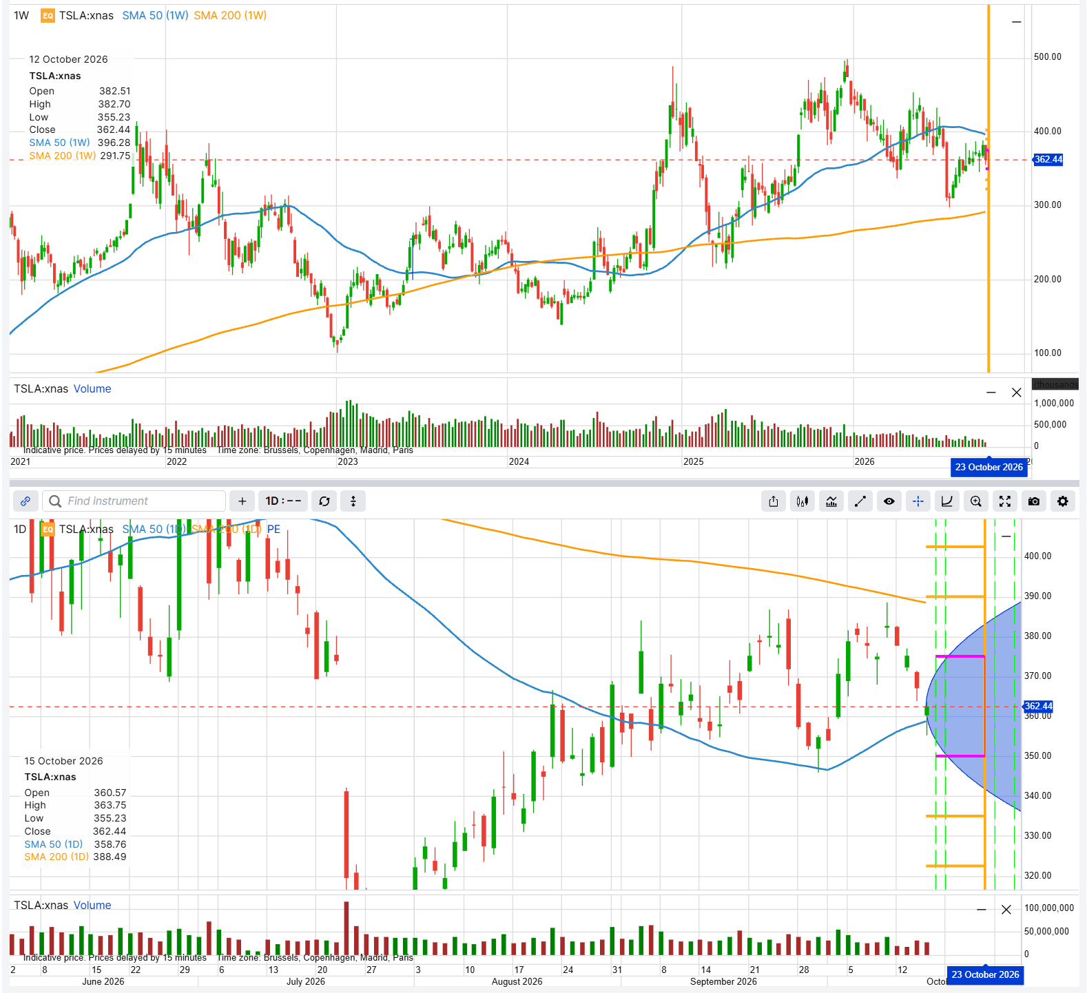The height and width of the screenshot is (993, 1087).
Task: Minimize the weekly Volume panel
Action: [x=991, y=393]
